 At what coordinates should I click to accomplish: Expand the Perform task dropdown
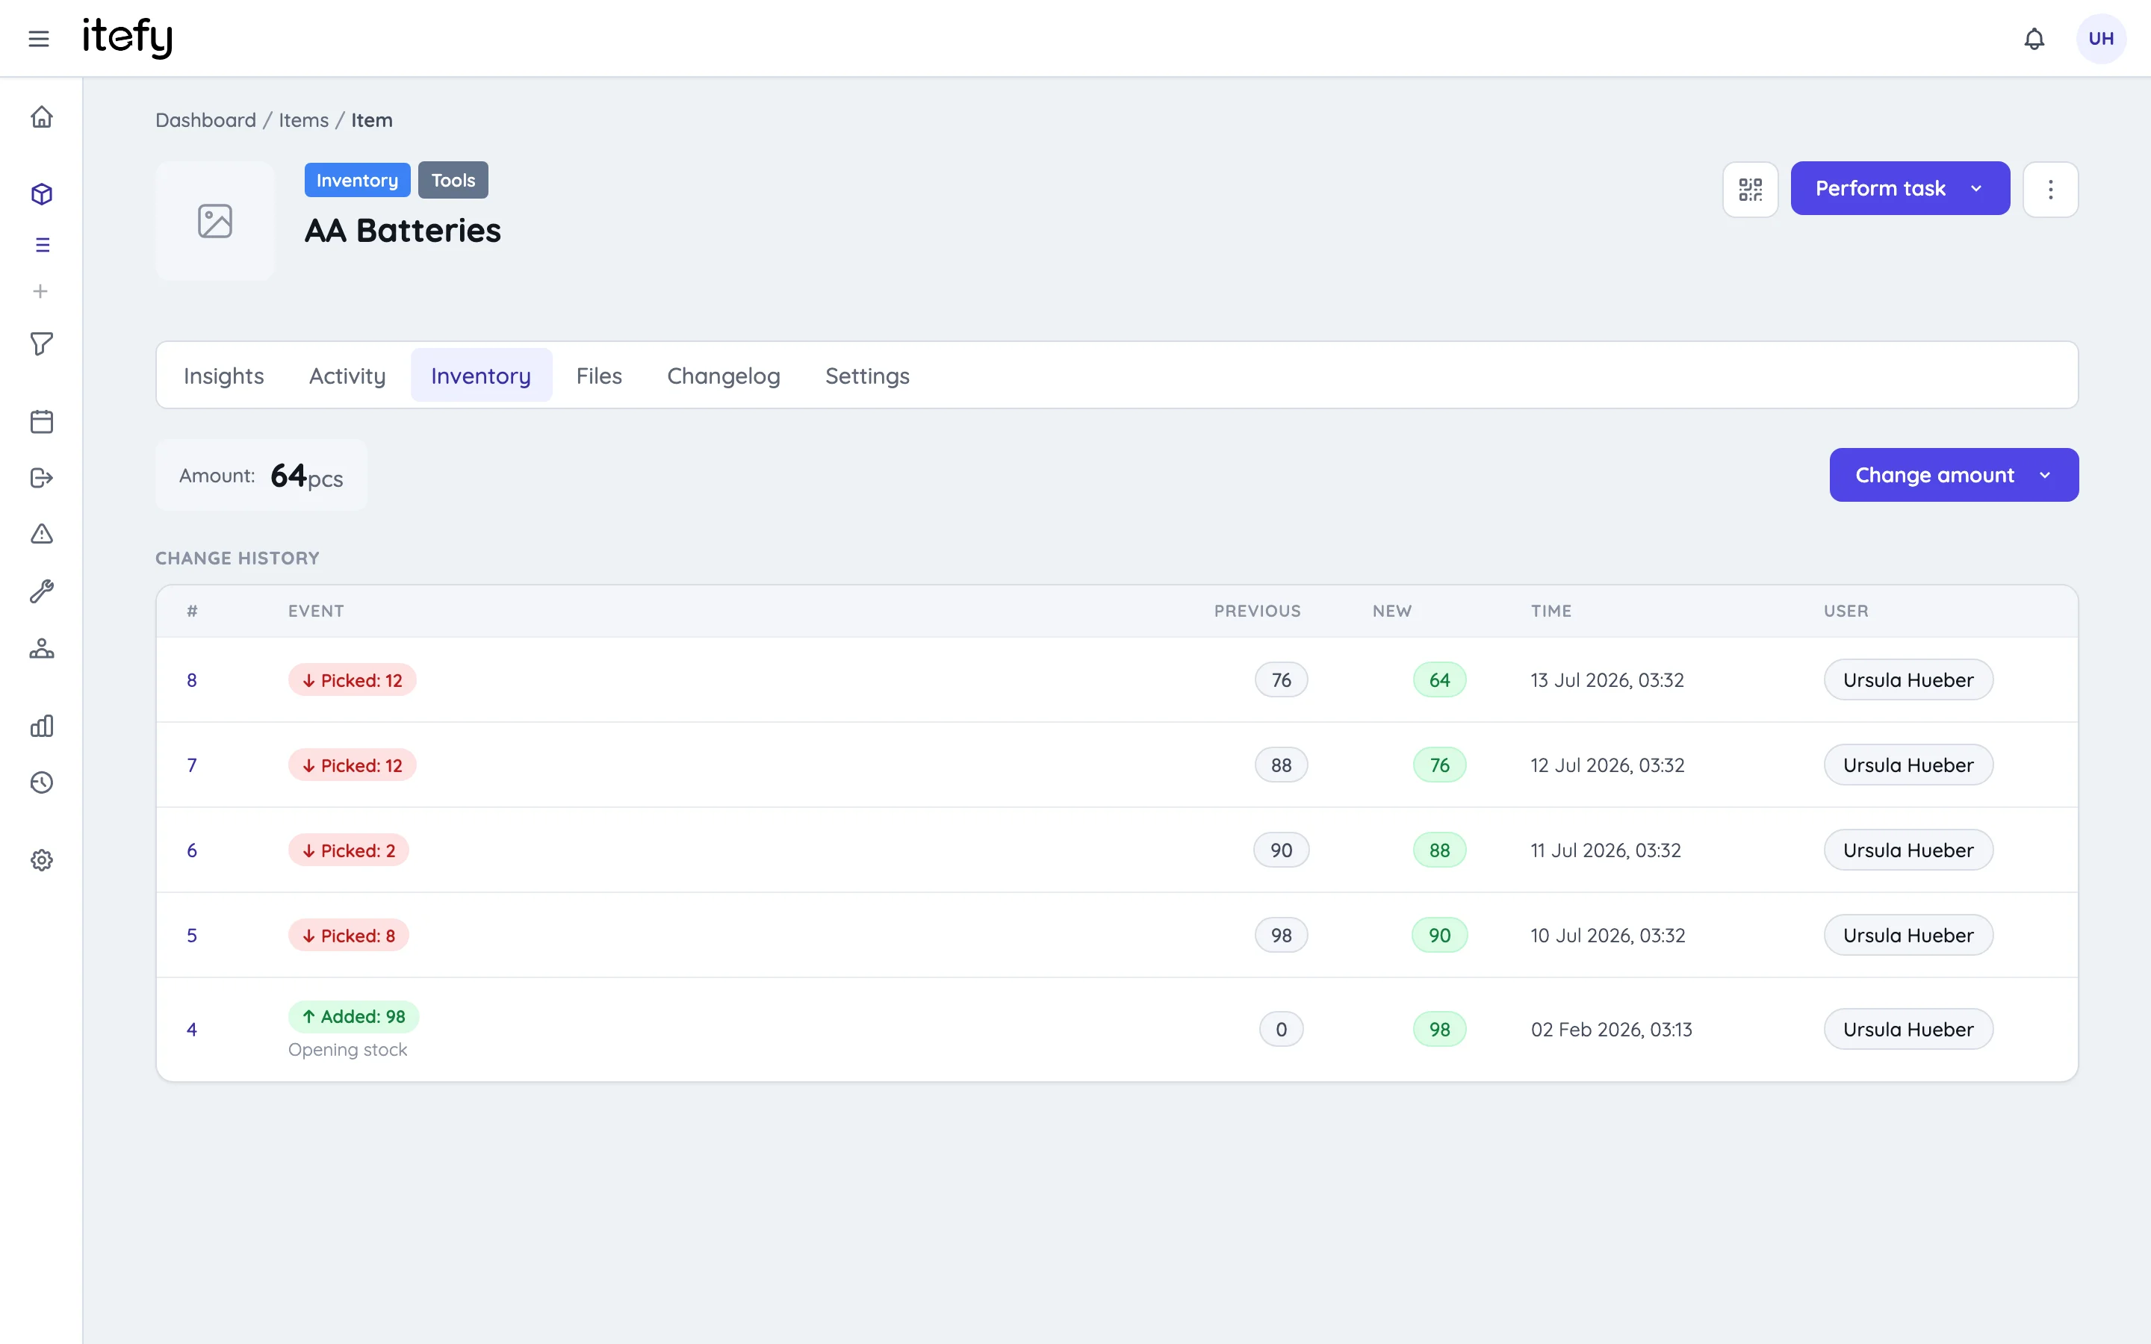pyautogui.click(x=1899, y=188)
